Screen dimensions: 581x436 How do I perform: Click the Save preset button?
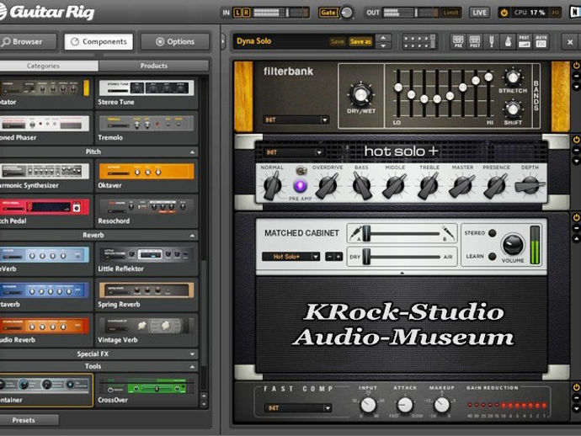click(x=337, y=41)
